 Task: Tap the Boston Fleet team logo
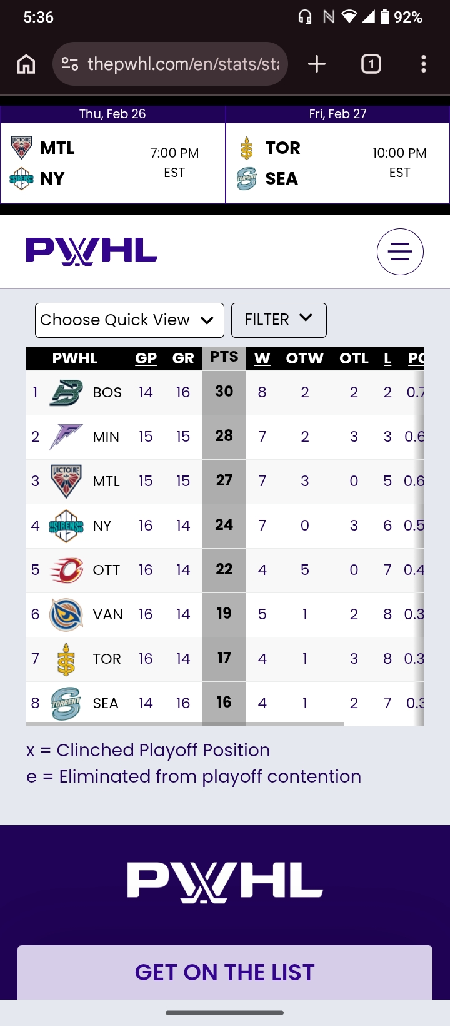pyautogui.click(x=66, y=393)
